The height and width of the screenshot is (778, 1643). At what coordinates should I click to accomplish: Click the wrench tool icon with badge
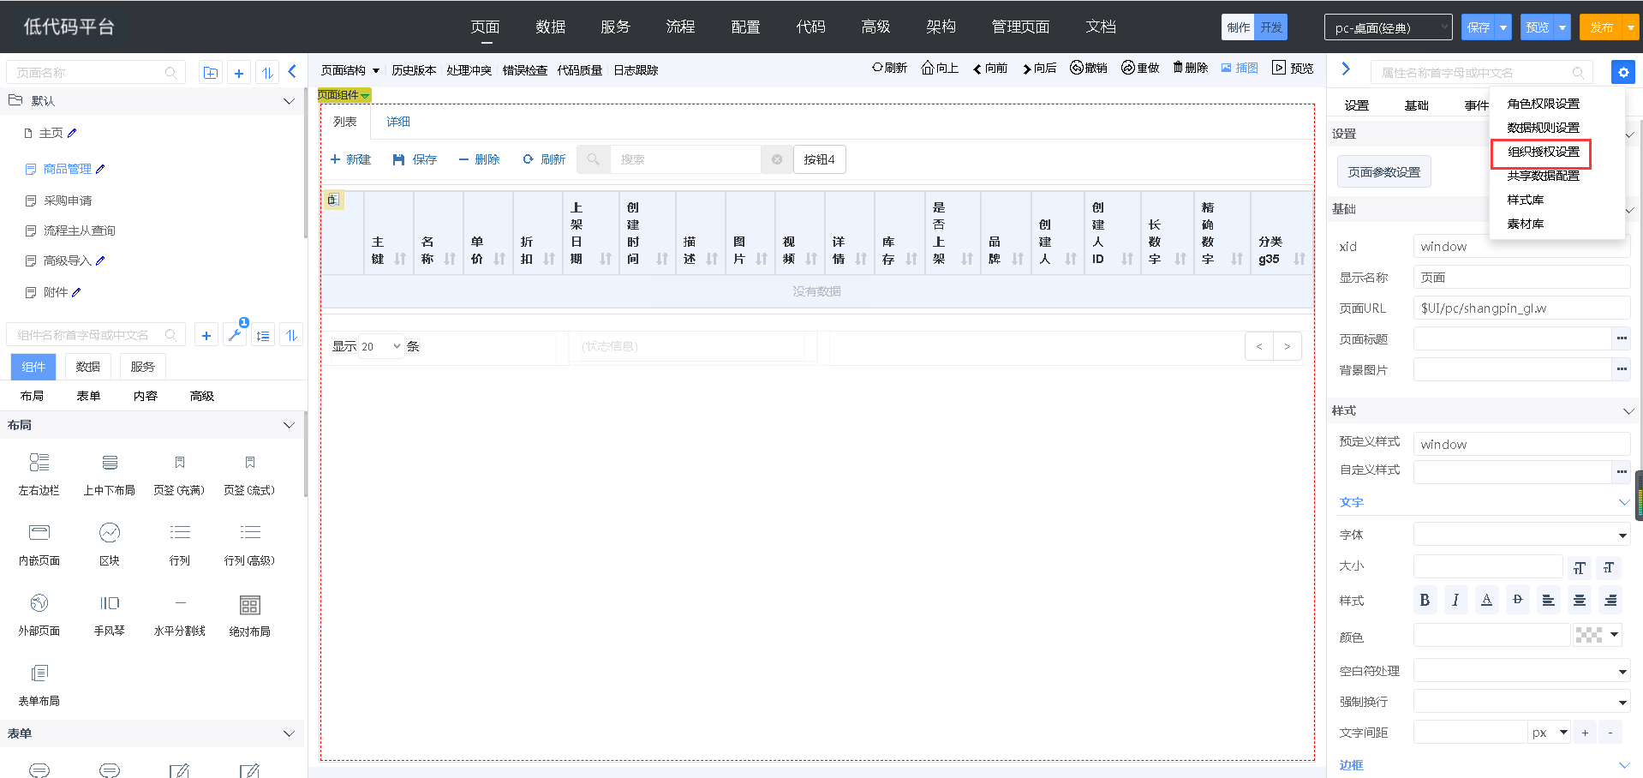pos(235,335)
